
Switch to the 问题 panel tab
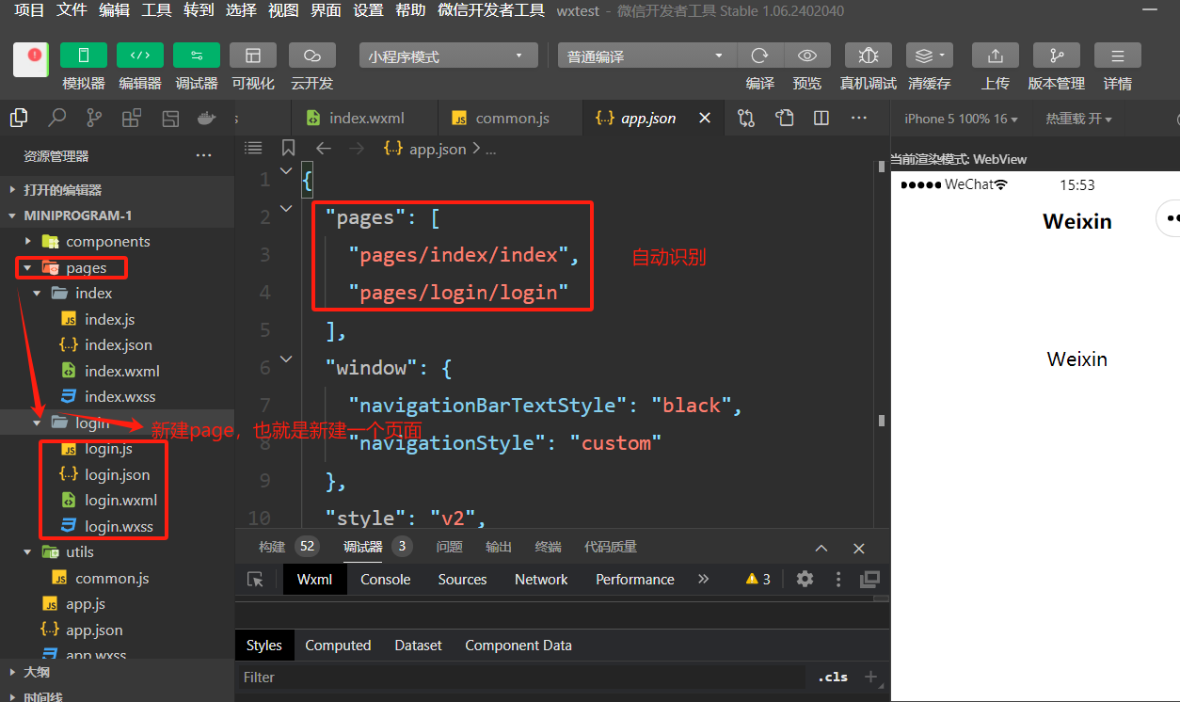[x=450, y=547]
